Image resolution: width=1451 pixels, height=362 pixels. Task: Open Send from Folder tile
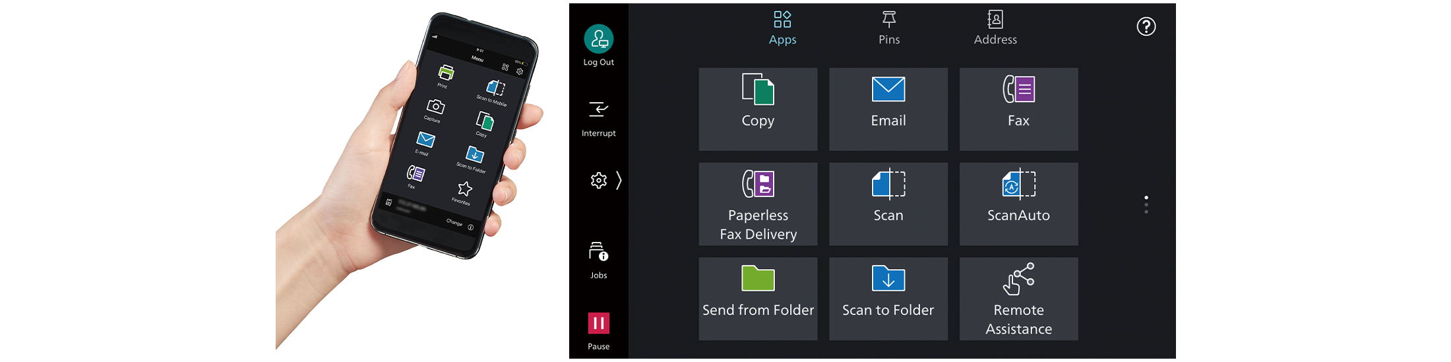758,299
